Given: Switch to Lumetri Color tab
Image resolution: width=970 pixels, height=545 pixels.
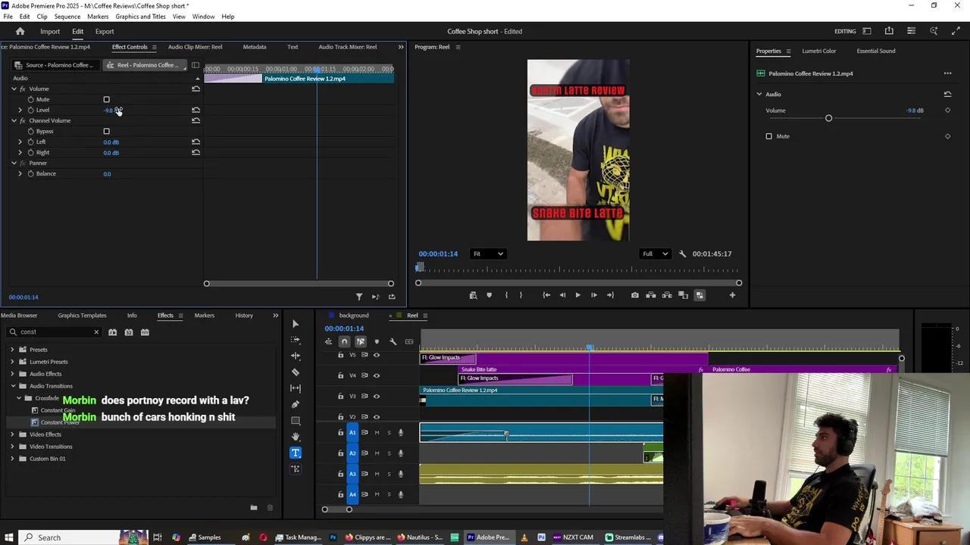Looking at the screenshot, I should click(818, 51).
